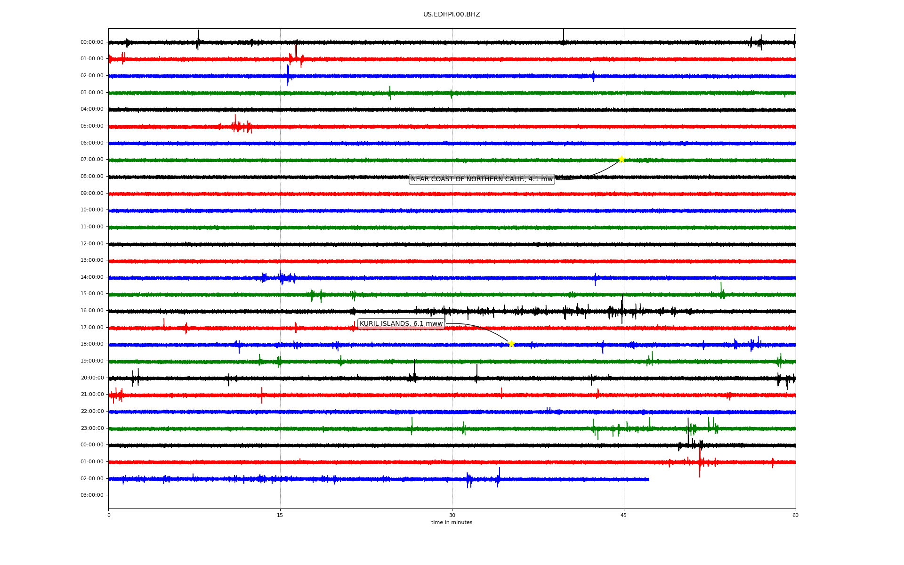The height and width of the screenshot is (565, 904).
Task: Click the x-axis tick label 60
Action: point(795,515)
